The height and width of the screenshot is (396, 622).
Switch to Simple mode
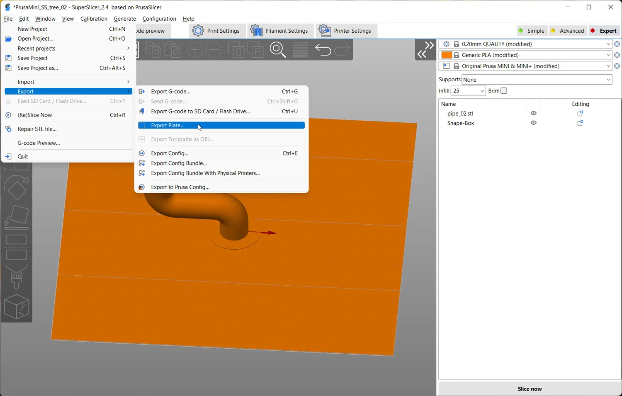point(532,31)
